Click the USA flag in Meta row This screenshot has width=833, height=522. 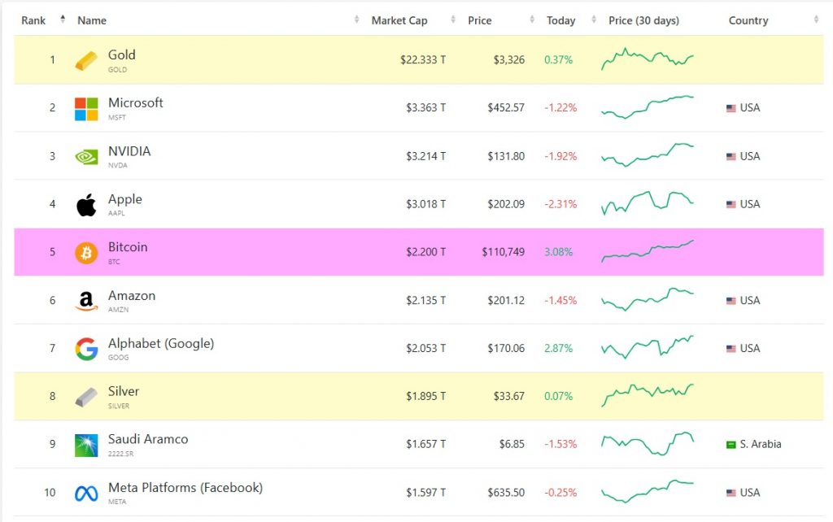coord(731,493)
